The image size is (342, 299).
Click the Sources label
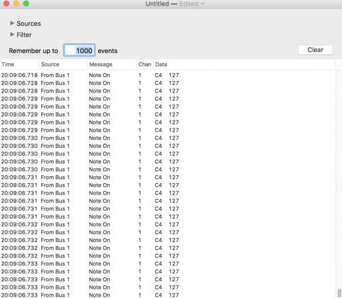coord(29,23)
